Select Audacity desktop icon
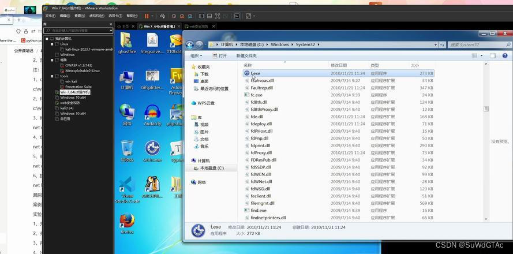 [152, 115]
